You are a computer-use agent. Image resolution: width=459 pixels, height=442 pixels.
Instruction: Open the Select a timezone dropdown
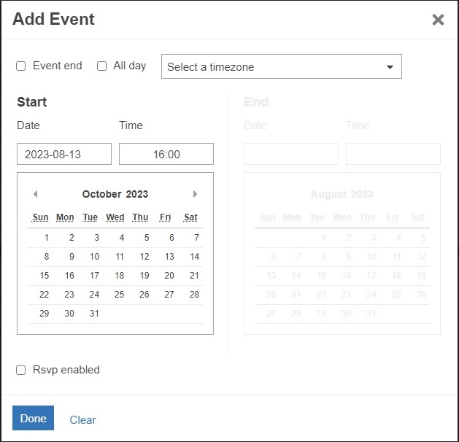coord(281,66)
